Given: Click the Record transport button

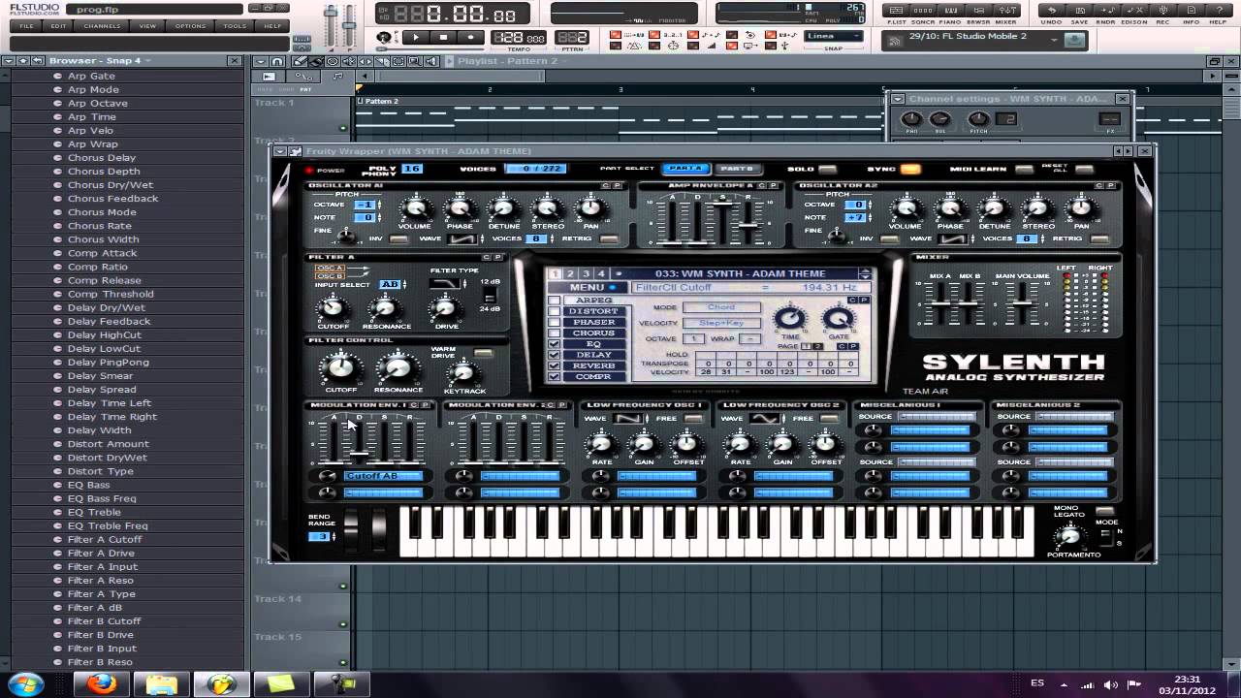Looking at the screenshot, I should pyautogui.click(x=470, y=38).
